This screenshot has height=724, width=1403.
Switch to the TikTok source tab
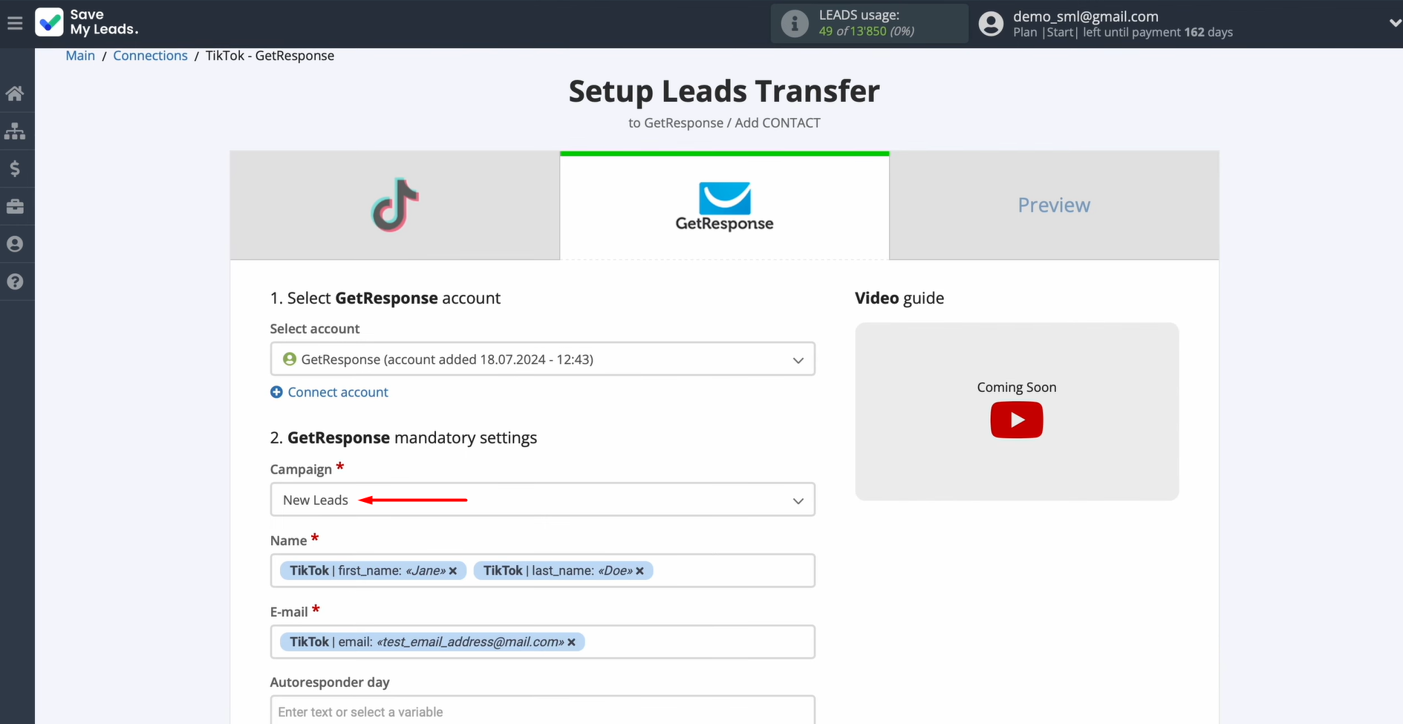394,206
